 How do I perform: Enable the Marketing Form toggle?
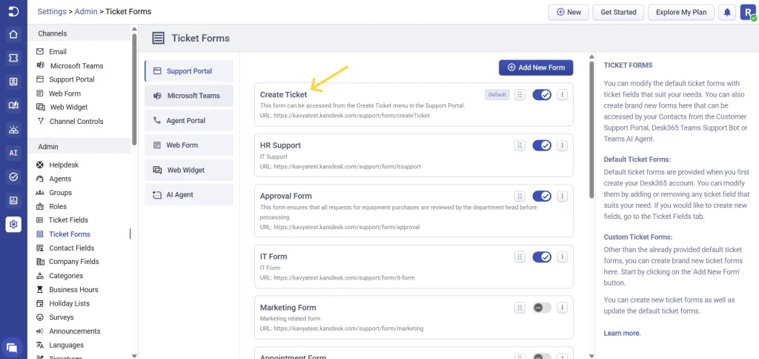coord(542,308)
